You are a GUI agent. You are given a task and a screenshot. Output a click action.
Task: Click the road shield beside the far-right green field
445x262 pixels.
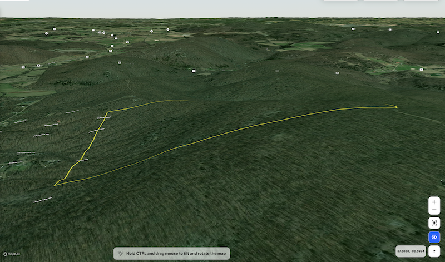click(421, 70)
